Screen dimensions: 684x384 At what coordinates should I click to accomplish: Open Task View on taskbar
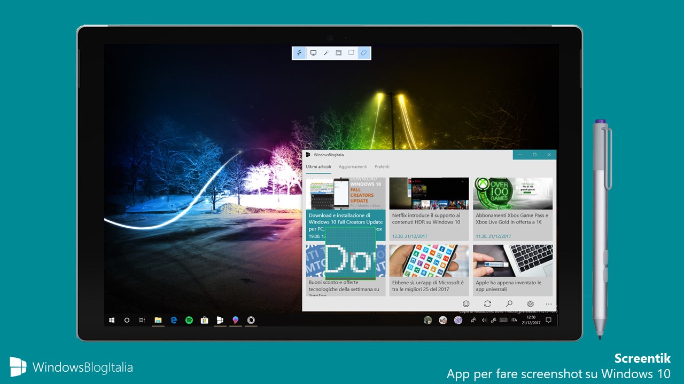click(142, 320)
